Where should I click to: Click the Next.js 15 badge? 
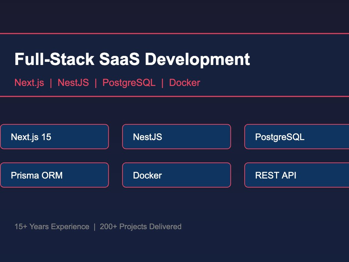pos(54,137)
